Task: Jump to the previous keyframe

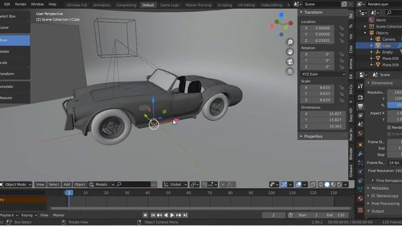Action: tap(159, 215)
